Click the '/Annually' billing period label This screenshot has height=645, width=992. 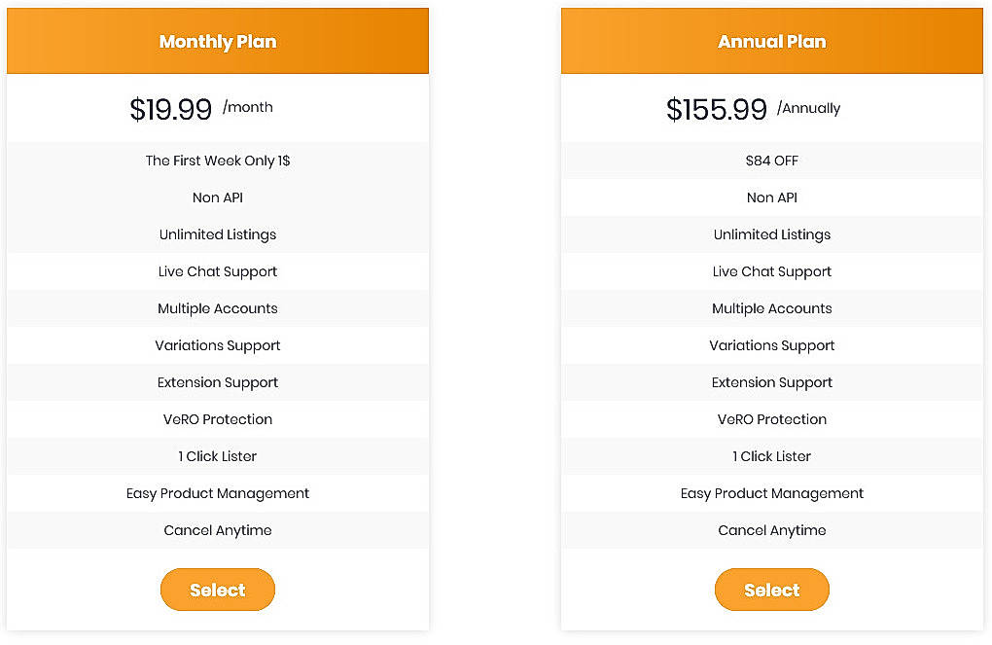click(810, 109)
